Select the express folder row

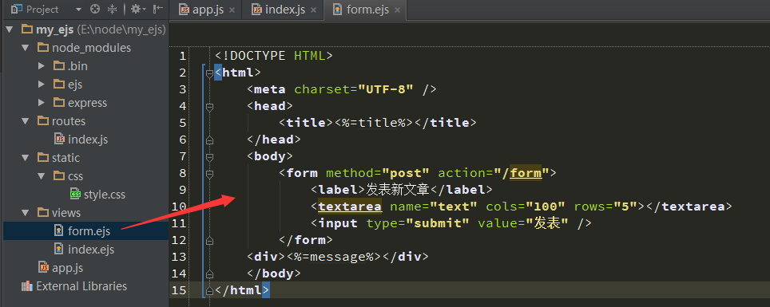[86, 103]
